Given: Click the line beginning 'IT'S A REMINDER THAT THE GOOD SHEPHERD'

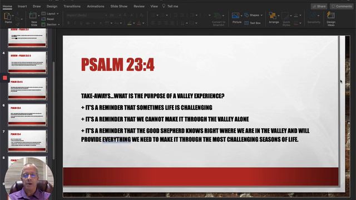Looking at the screenshot, I should [195, 131].
